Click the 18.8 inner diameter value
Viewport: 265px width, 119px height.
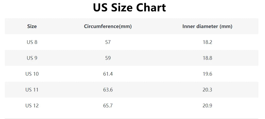207,58
